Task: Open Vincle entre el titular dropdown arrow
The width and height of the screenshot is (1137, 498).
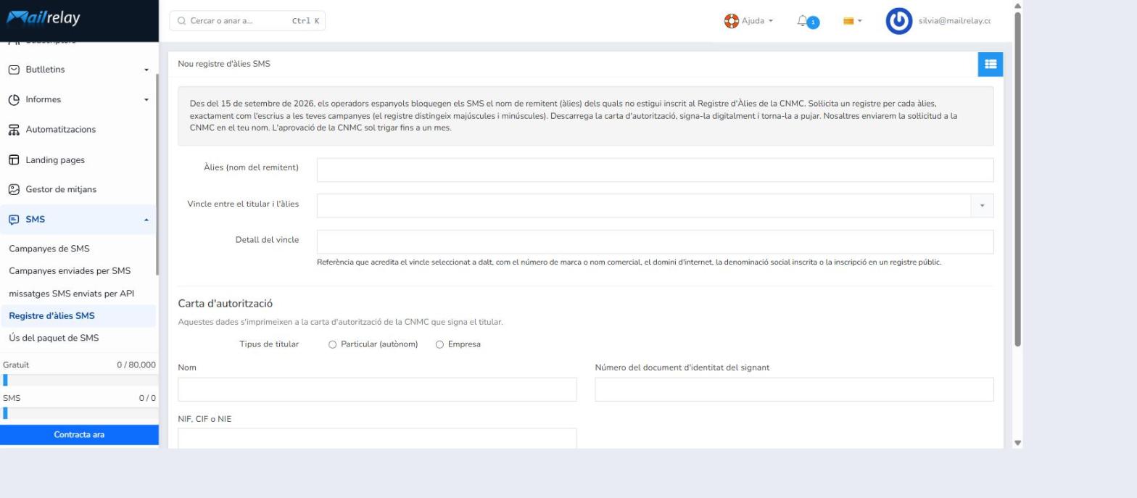Action: [982, 206]
